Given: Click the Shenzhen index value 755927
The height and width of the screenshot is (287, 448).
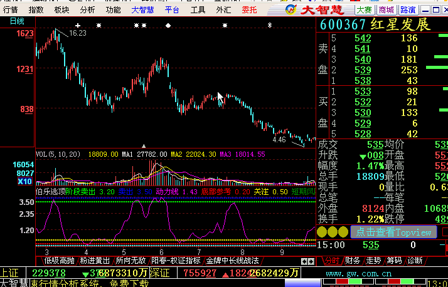Looking at the screenshot, I should (200, 273).
